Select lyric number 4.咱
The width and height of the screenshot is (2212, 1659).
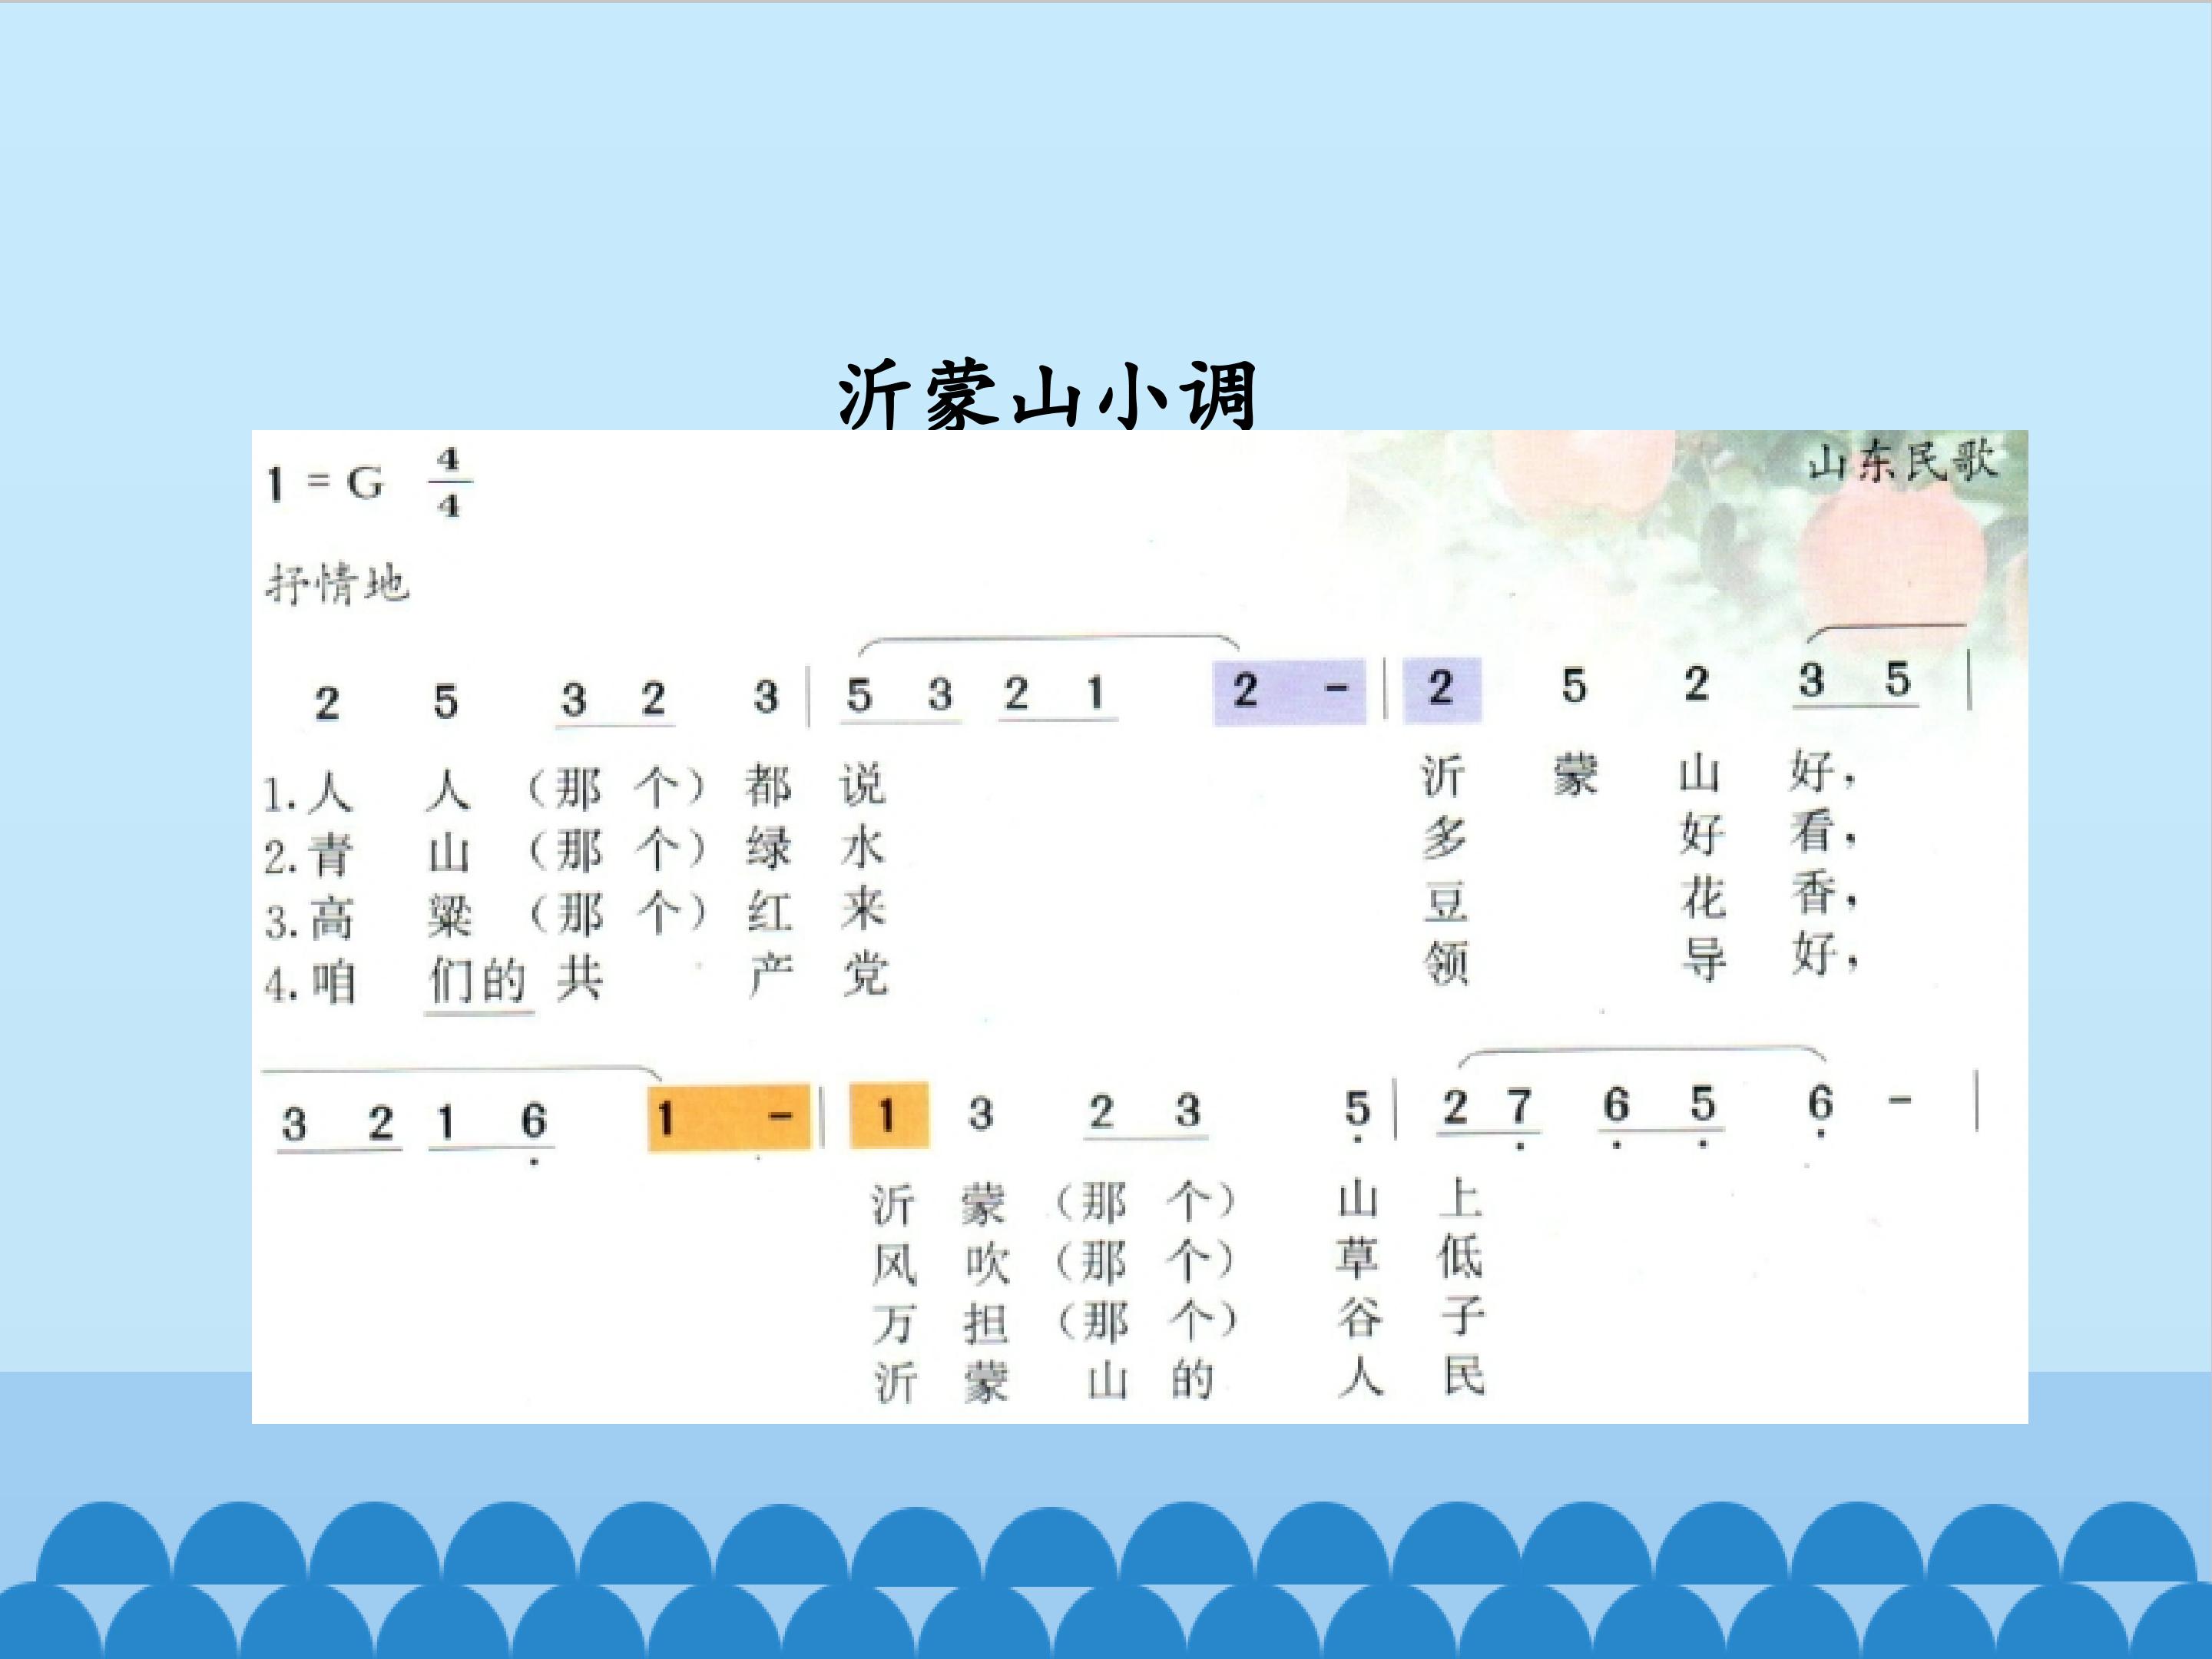pos(310,983)
